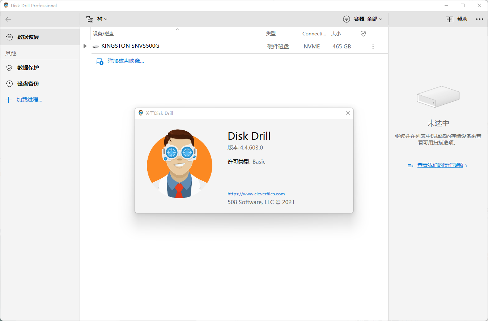Click the 版本 4.4.603.0 text
The height and width of the screenshot is (321, 488).
[245, 148]
